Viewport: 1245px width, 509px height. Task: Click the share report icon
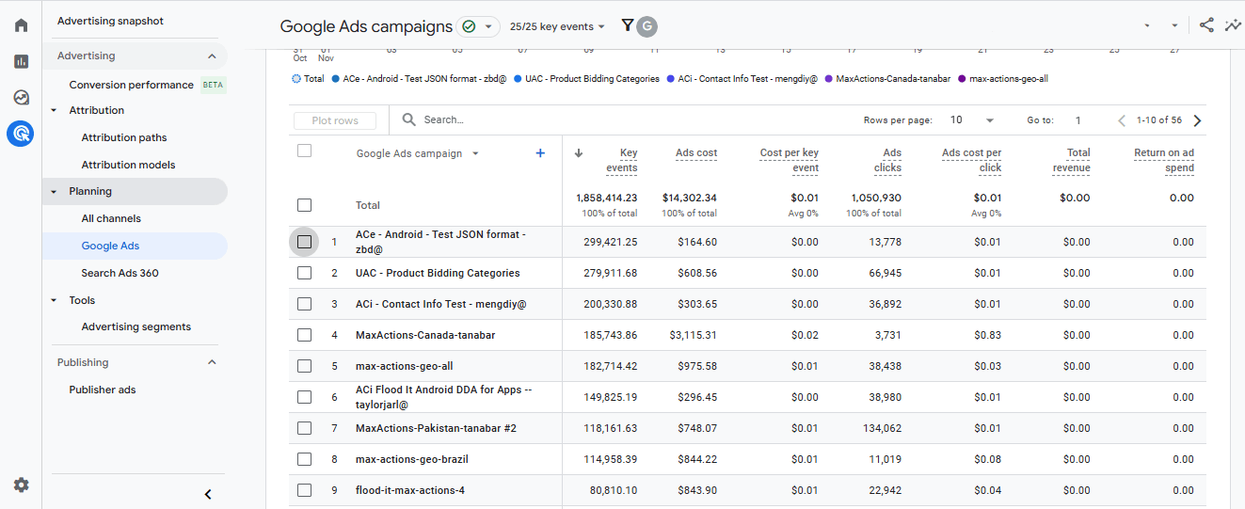pos(1206,25)
